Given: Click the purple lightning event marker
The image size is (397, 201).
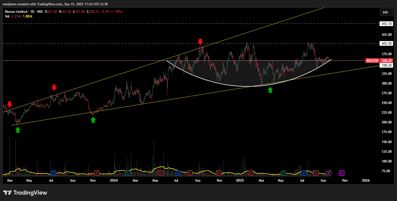Looking at the screenshot, I should point(328,173).
